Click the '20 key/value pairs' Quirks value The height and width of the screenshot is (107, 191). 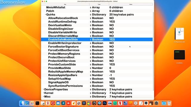click(121, 15)
